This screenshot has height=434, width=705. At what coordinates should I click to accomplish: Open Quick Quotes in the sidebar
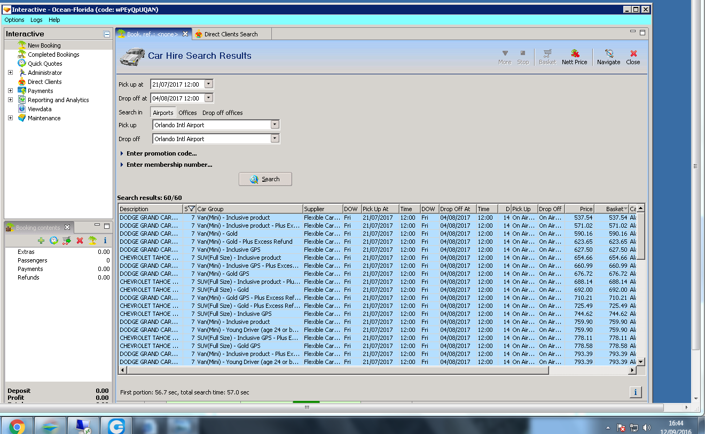click(45, 64)
